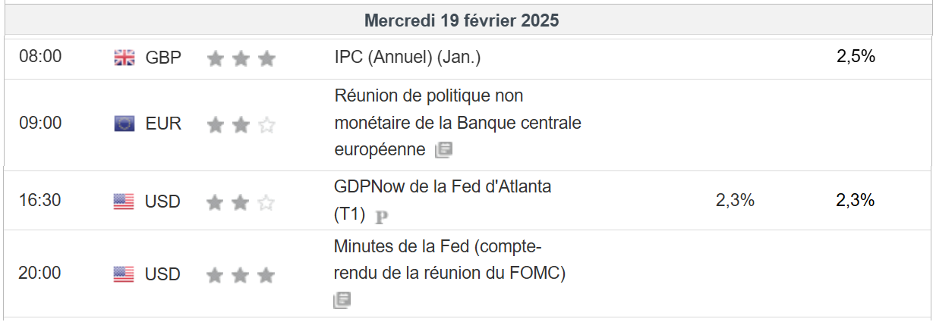Click the importance stars in the 20:00 row
This screenshot has height=322, width=936.
241,275
